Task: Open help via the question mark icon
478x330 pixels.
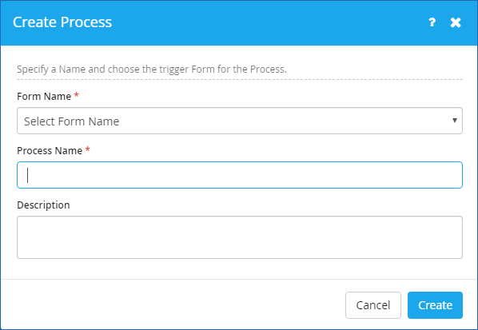Action: [x=432, y=22]
